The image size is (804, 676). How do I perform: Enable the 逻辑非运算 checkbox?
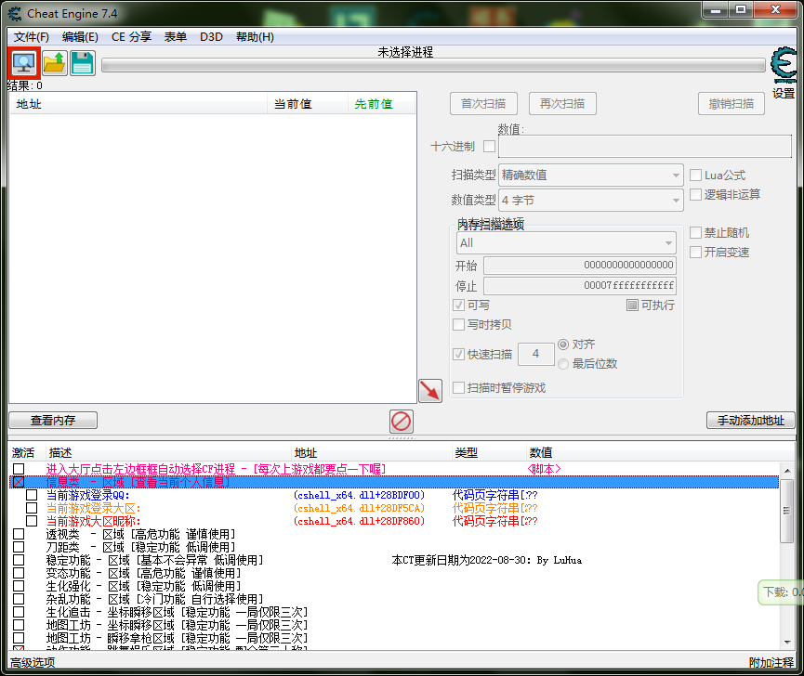tap(696, 195)
